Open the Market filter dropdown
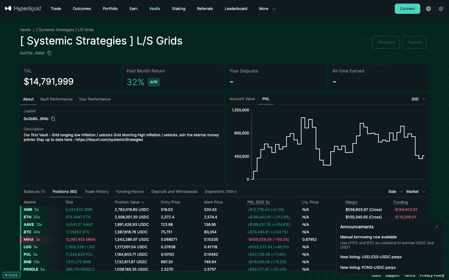 coord(416,192)
